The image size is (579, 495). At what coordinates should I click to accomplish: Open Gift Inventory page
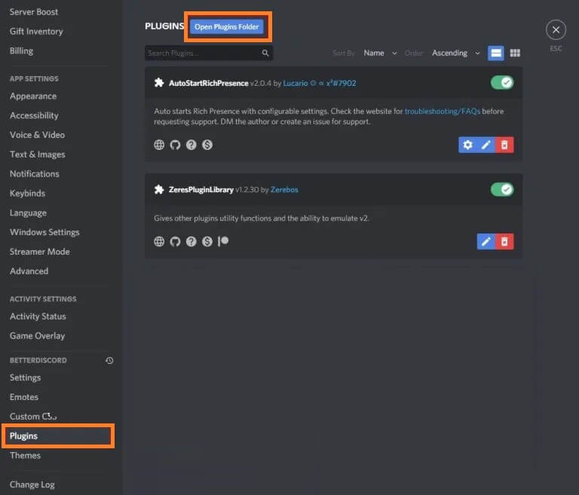click(x=36, y=32)
